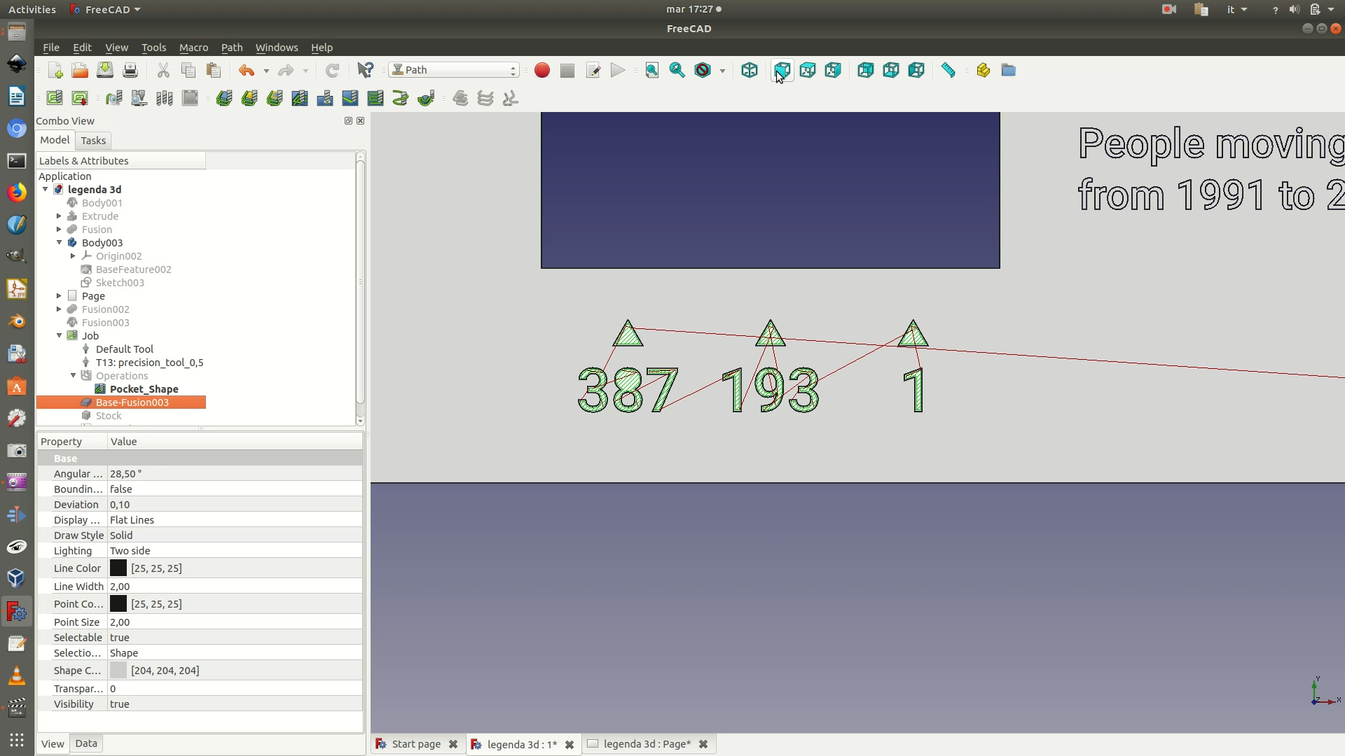Click the isometric view cube icon
This screenshot has height=756, width=1345.
(750, 70)
